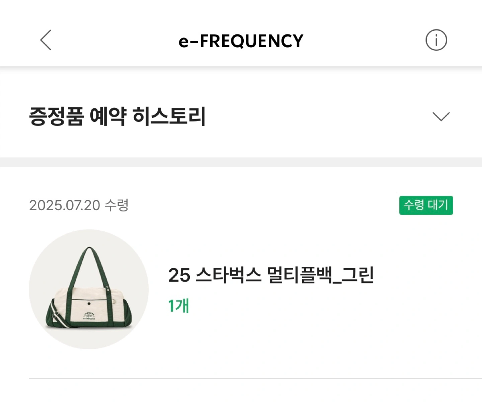This screenshot has height=402, width=482.
Task: Tap the divider line below the bag item
Action: click(255, 379)
